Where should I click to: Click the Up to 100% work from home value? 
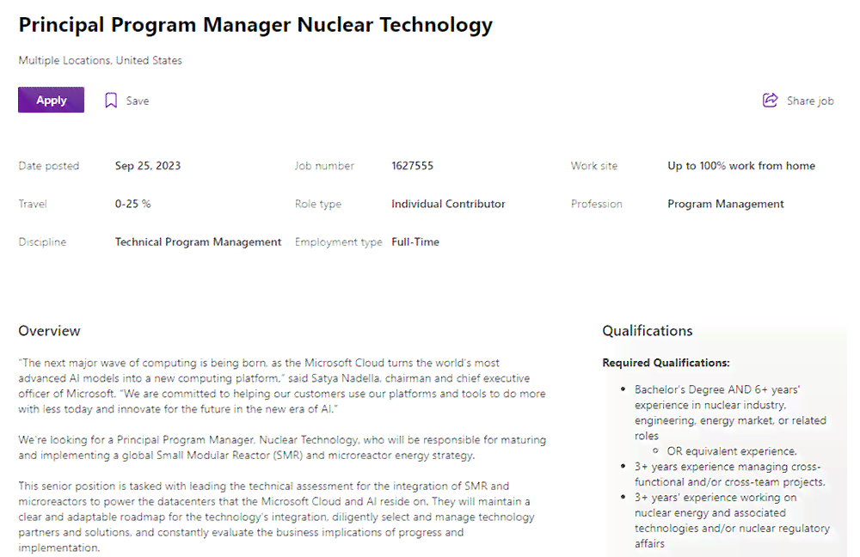[x=741, y=166]
